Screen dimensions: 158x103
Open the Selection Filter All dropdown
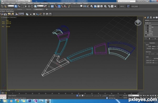(11, 6)
